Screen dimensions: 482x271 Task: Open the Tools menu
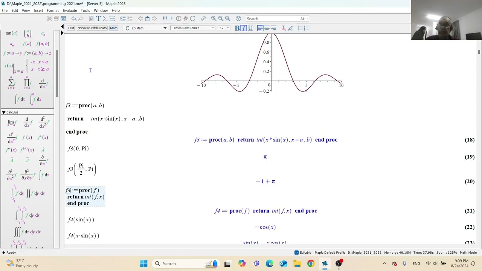click(85, 10)
